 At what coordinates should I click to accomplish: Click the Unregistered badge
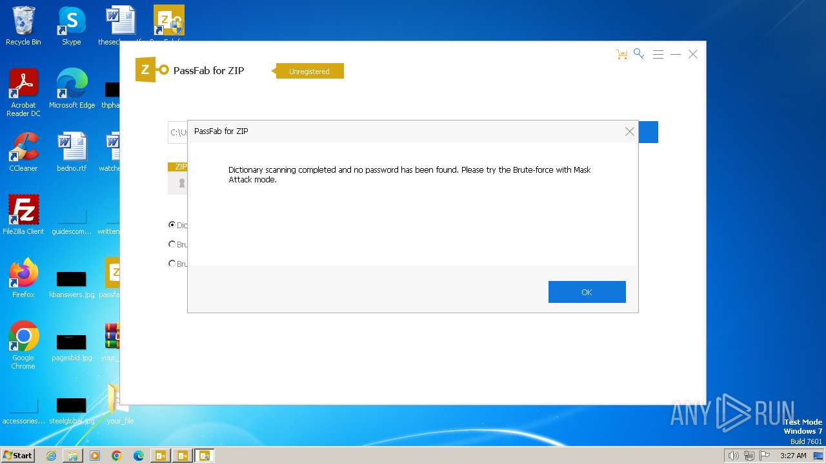pos(310,72)
